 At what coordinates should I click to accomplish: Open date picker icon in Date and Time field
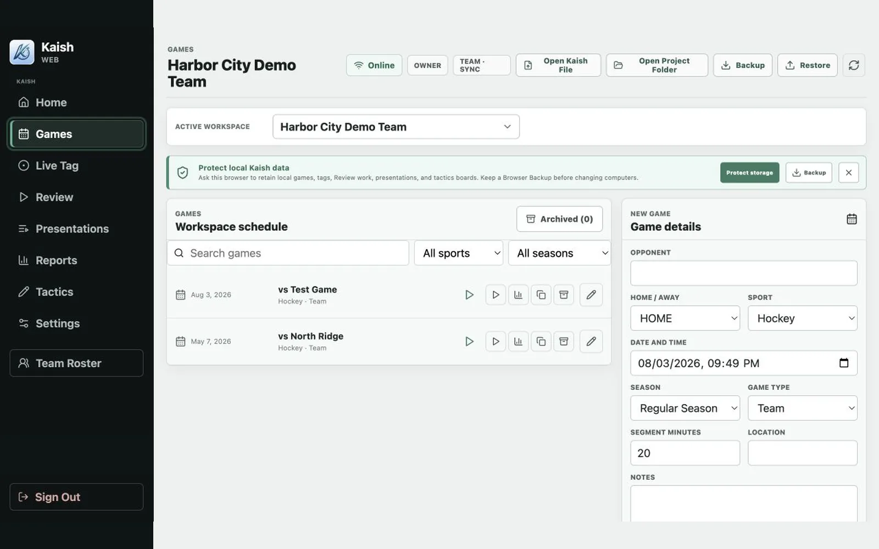coord(844,363)
